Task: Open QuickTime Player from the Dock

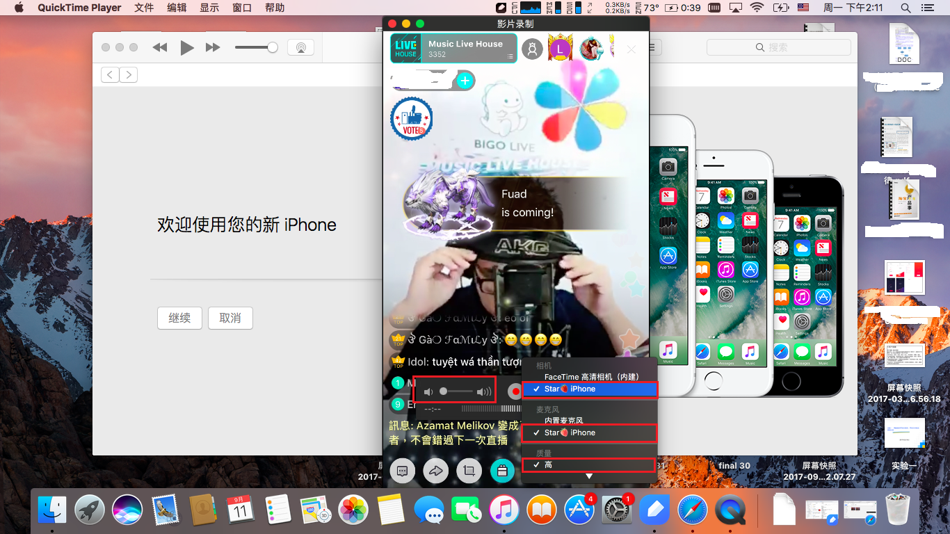Action: click(730, 510)
